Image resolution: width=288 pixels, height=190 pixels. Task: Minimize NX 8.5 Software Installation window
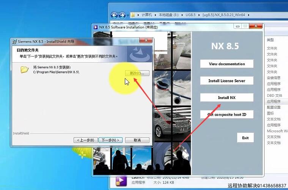coord(238,26)
